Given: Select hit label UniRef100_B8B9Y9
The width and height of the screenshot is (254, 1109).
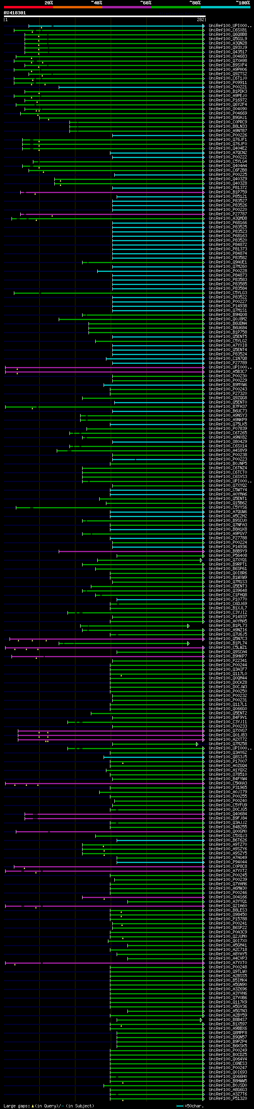Looking at the screenshot, I should pos(228,551).
